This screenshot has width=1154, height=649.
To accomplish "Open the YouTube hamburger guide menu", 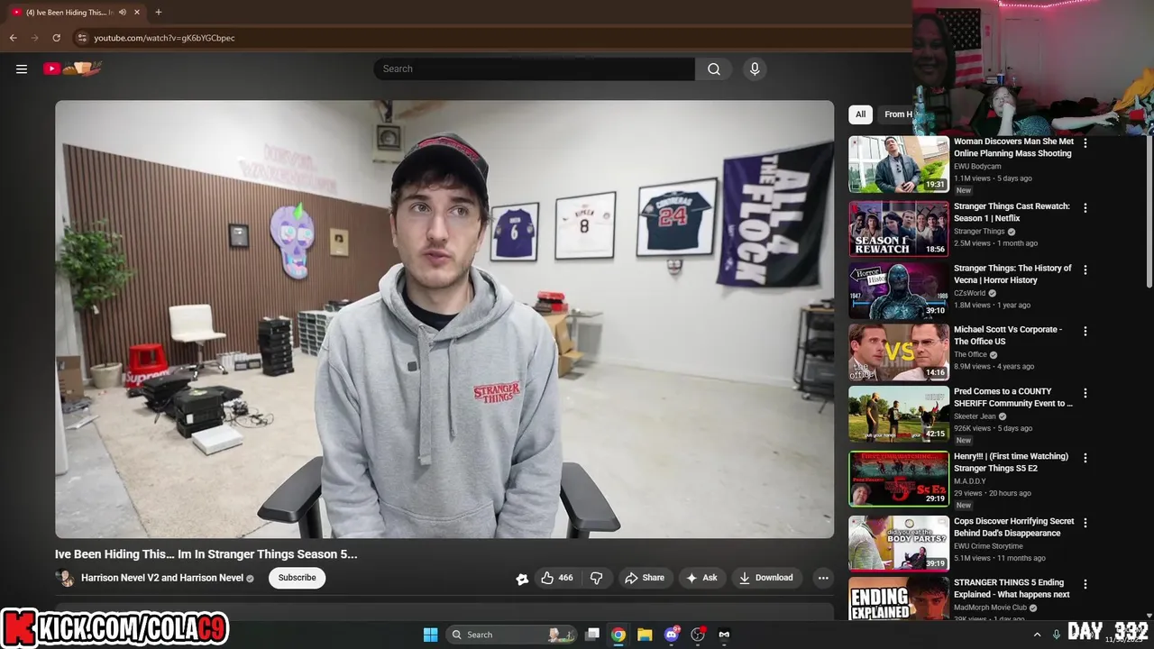I will [22, 69].
